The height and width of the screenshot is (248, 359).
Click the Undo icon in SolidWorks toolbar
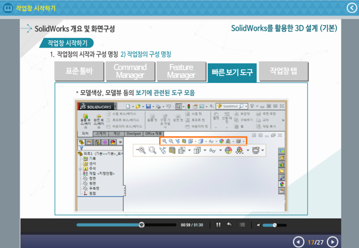tap(168, 106)
